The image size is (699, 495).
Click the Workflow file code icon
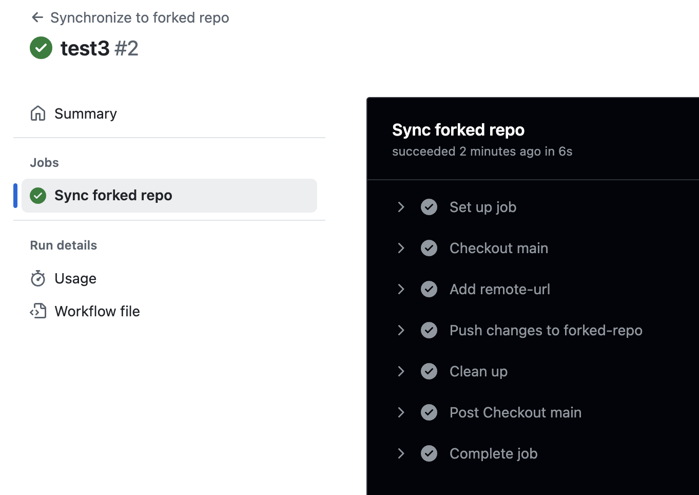[38, 311]
